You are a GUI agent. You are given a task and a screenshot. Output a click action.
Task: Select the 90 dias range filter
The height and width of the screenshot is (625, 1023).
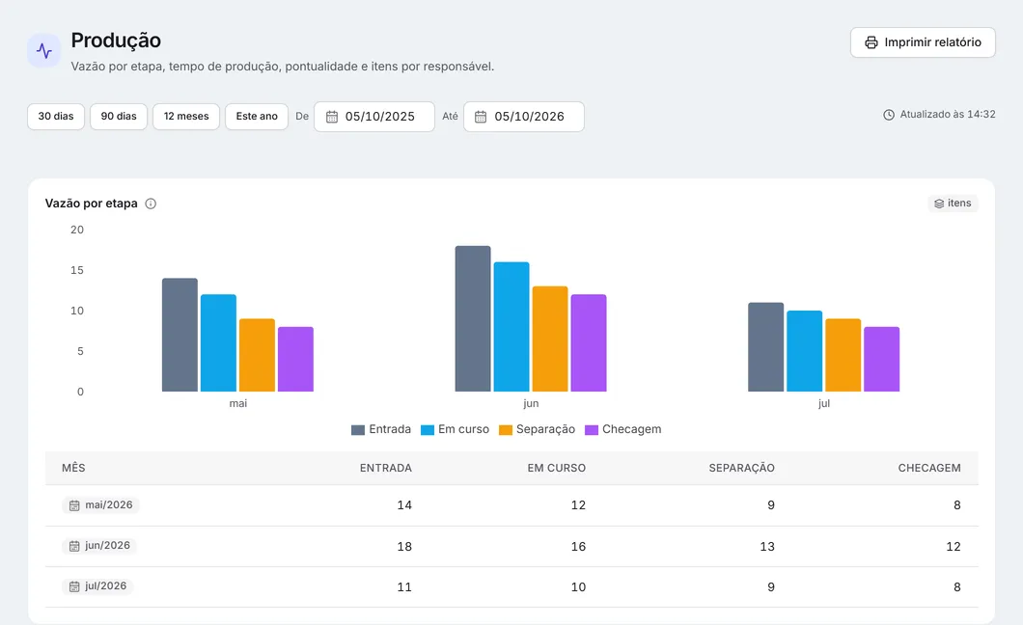(119, 117)
